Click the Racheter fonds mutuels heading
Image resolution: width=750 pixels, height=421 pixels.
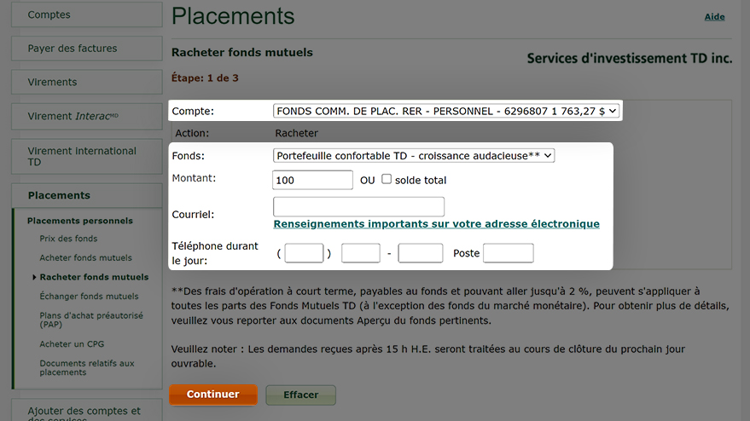pyautogui.click(x=242, y=53)
